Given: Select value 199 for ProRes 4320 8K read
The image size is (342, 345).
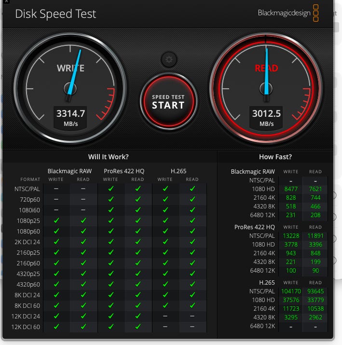Looking at the screenshot, I should coord(315,262).
